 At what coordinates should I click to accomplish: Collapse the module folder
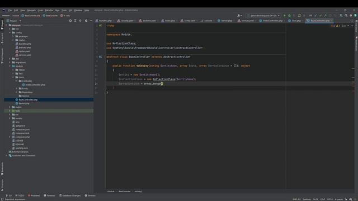(x=10, y=66)
